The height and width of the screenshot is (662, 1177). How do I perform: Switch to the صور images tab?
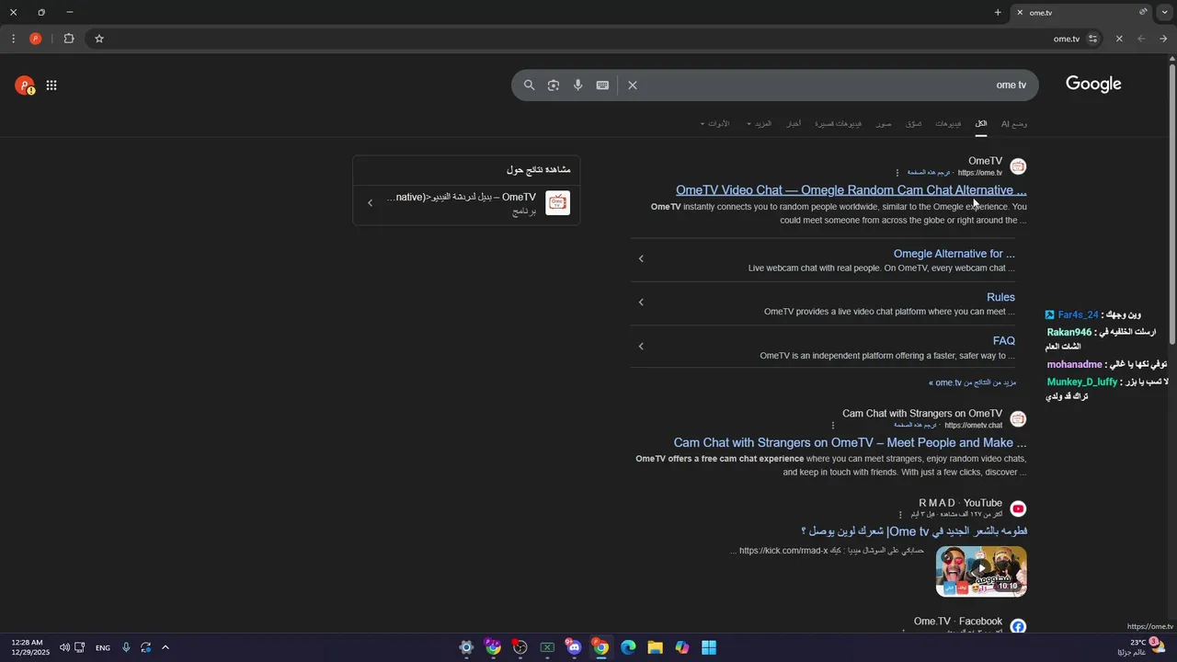pos(884,123)
